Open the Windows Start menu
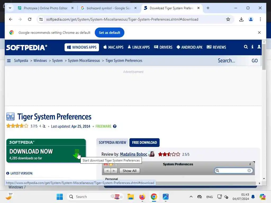This screenshot has height=203, width=271. [60, 197]
